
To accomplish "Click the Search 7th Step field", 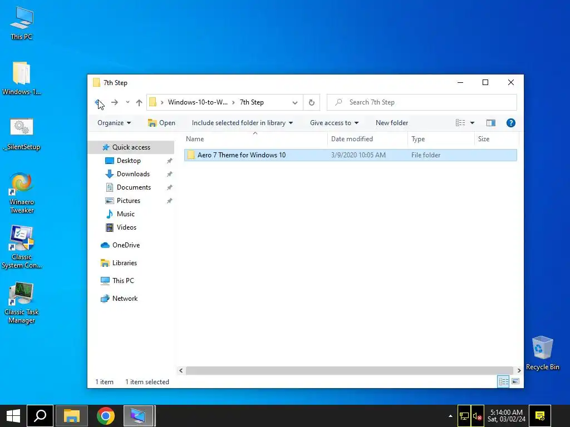I will [422, 102].
